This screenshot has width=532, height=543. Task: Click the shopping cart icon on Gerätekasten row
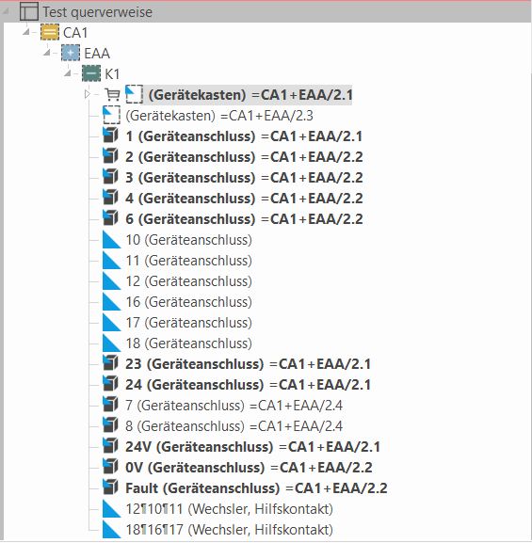click(112, 94)
